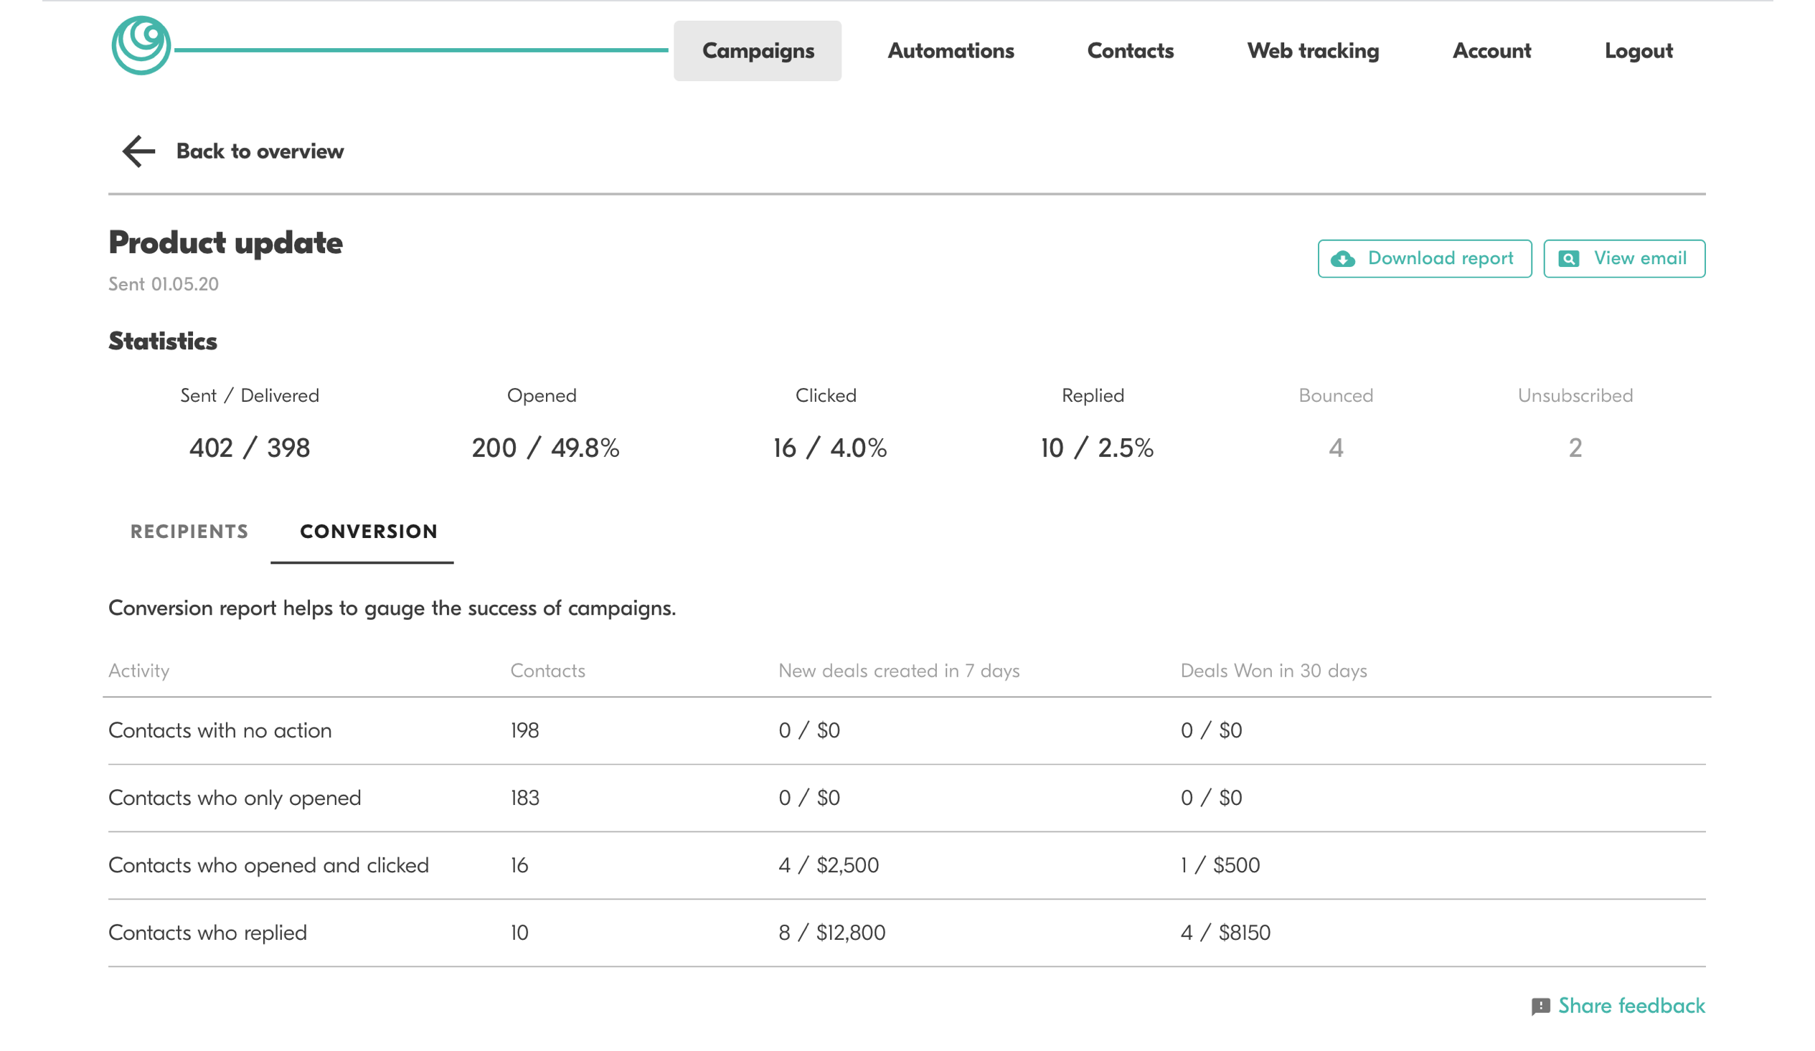Click the View email button

click(x=1623, y=258)
